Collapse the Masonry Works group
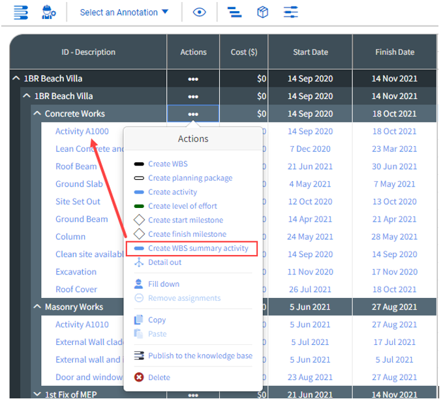This screenshot has width=443, height=401. pos(37,306)
